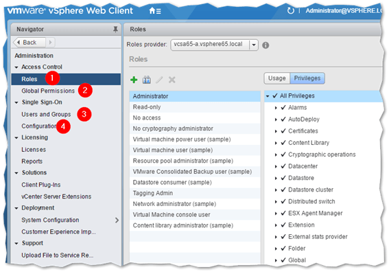
Task: Select Virtual machine user (sample) role
Action: [195, 150]
